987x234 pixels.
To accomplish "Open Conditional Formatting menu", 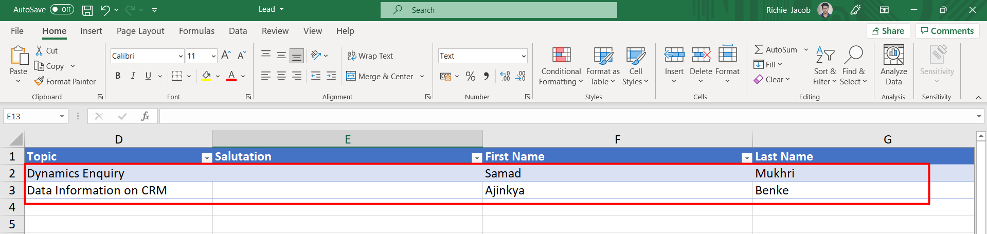I will 561,66.
